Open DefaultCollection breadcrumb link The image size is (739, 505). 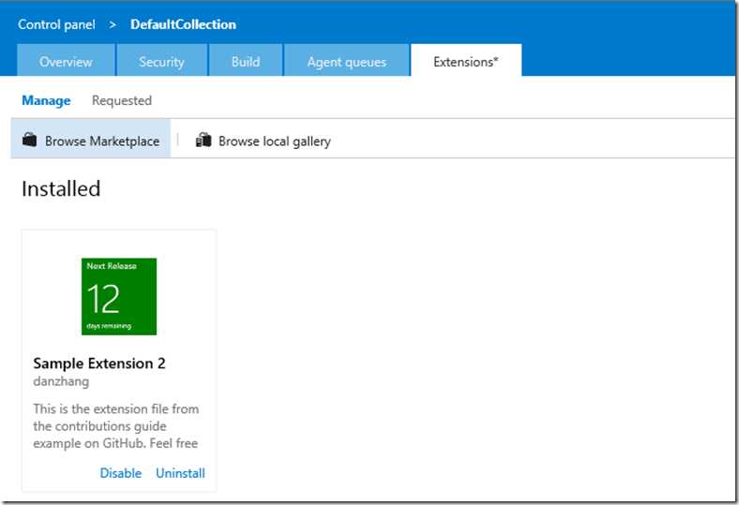[x=183, y=24]
